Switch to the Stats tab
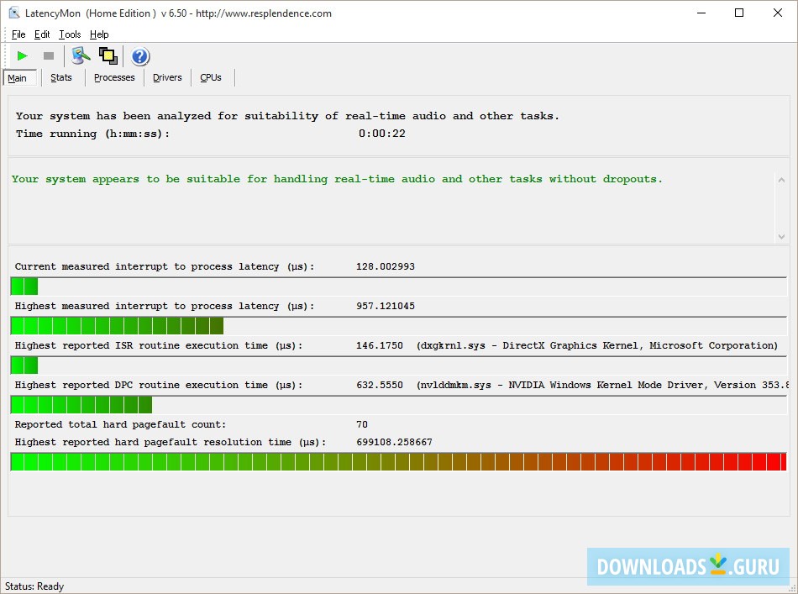The height and width of the screenshot is (594, 798). tap(61, 77)
